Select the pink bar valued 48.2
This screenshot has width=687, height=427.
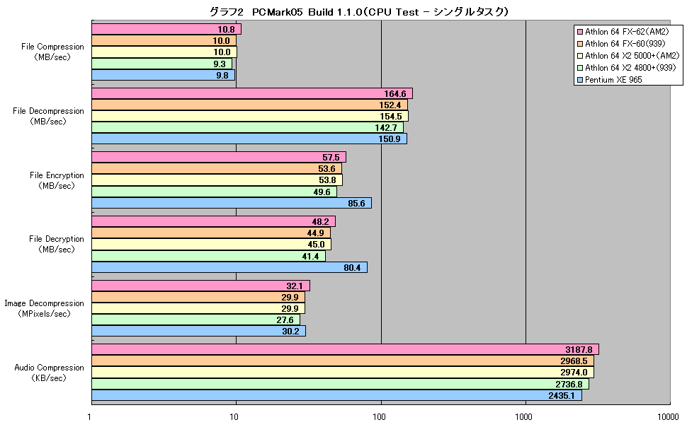click(x=213, y=222)
